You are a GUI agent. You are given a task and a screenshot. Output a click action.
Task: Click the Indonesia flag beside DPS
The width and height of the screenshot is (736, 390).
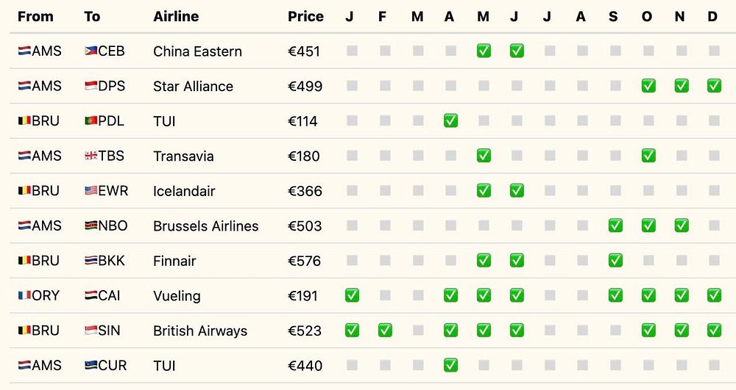91,86
